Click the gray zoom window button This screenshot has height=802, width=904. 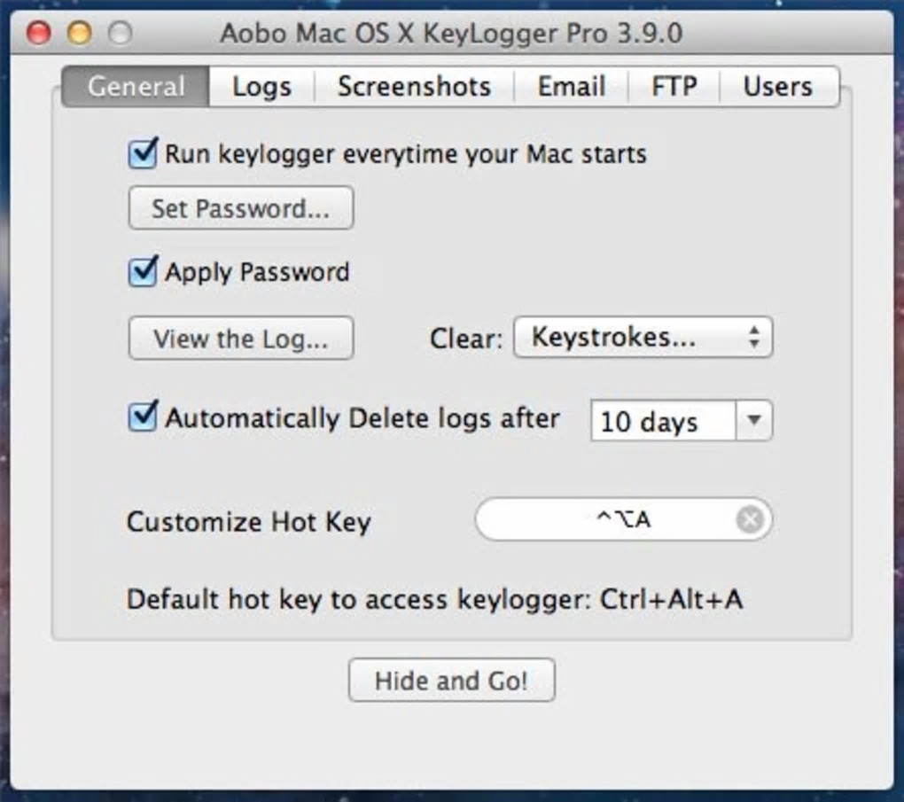pos(119,34)
